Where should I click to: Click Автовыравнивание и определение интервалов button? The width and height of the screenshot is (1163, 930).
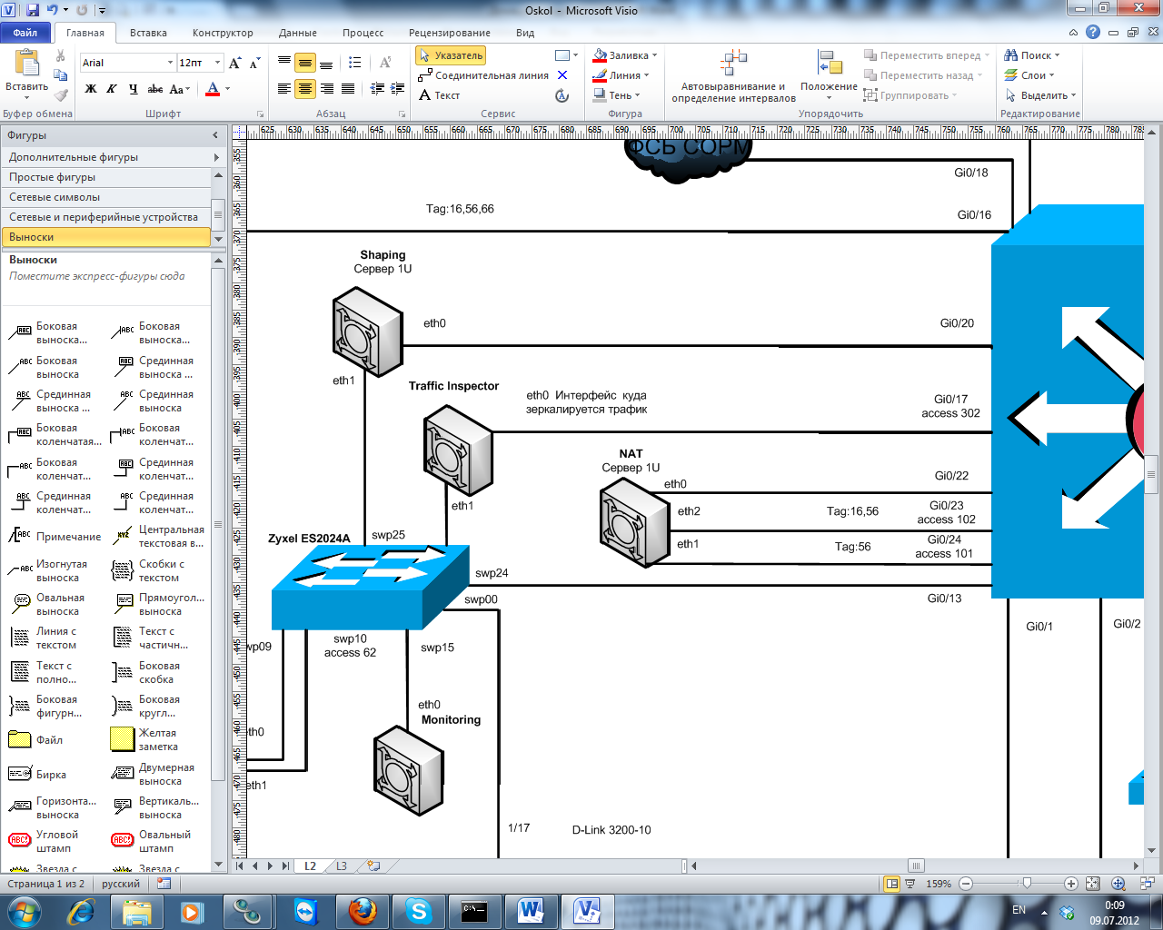click(x=734, y=76)
